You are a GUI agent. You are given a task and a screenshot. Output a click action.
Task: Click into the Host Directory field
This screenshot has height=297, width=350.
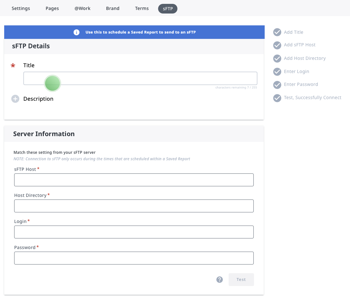tap(134, 206)
